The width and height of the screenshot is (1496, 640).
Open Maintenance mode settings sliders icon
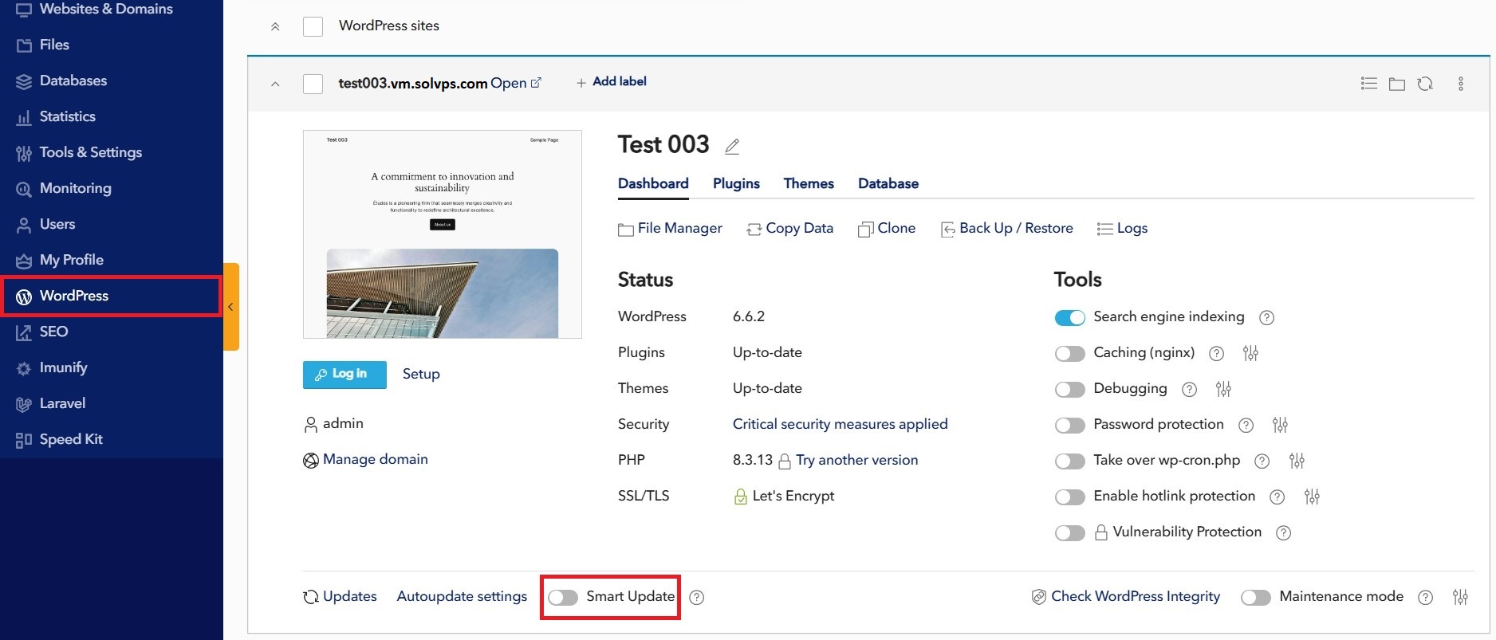coord(1460,597)
